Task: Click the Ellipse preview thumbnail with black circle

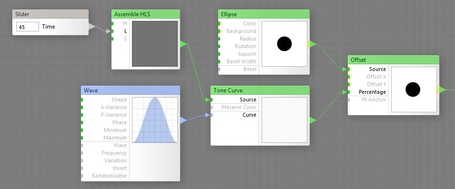Action: [x=284, y=44]
